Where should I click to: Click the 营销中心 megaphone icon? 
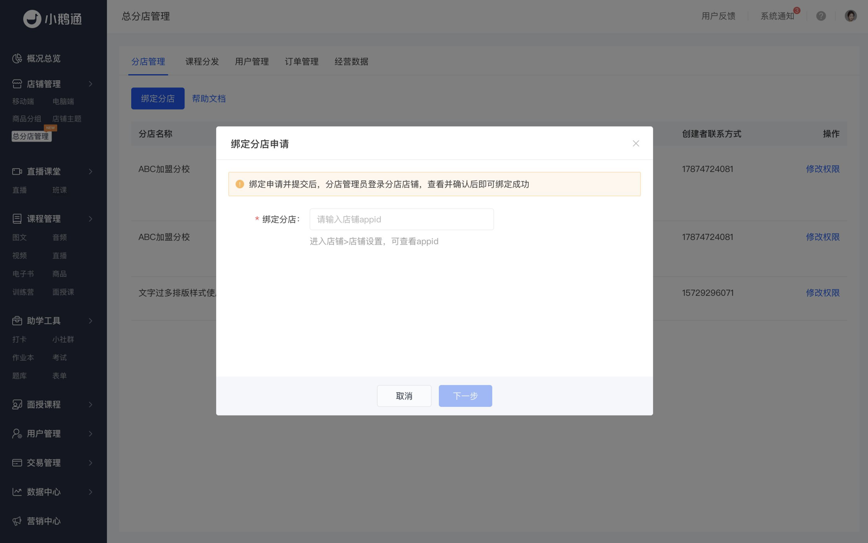pyautogui.click(x=17, y=521)
